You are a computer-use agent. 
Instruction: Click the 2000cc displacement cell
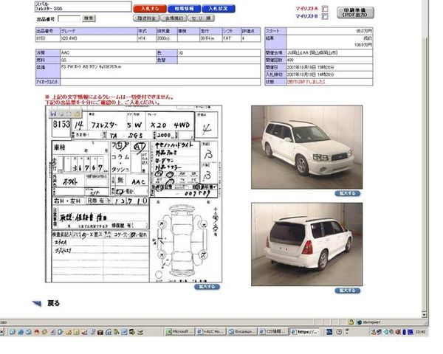click(167, 38)
